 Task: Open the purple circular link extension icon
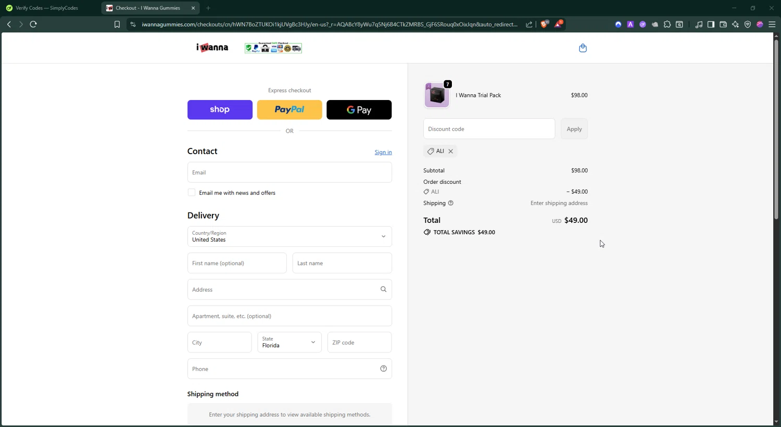pos(643,24)
